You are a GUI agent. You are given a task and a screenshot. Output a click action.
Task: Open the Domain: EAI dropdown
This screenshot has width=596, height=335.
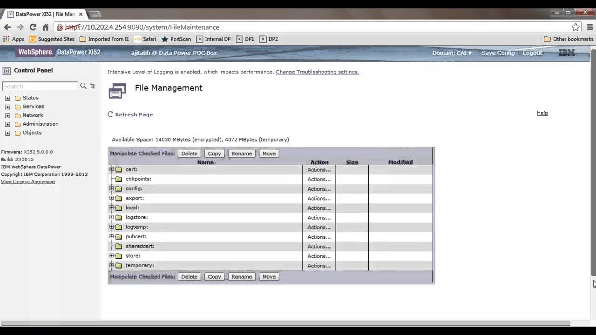(x=452, y=53)
